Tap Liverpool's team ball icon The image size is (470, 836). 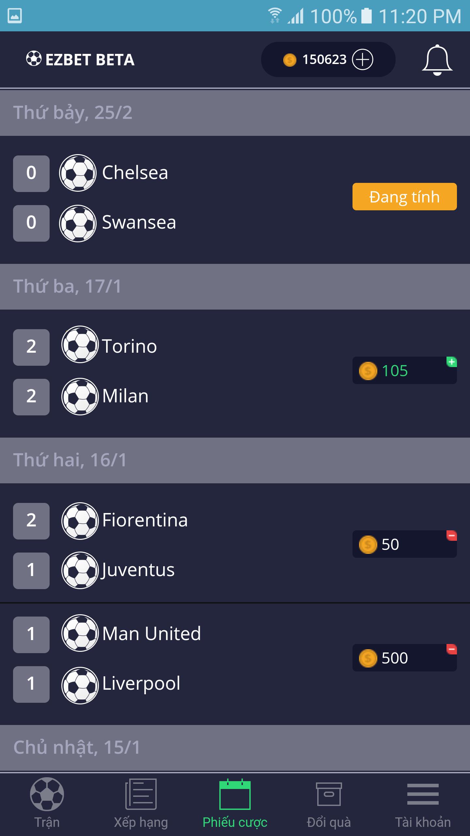80,685
